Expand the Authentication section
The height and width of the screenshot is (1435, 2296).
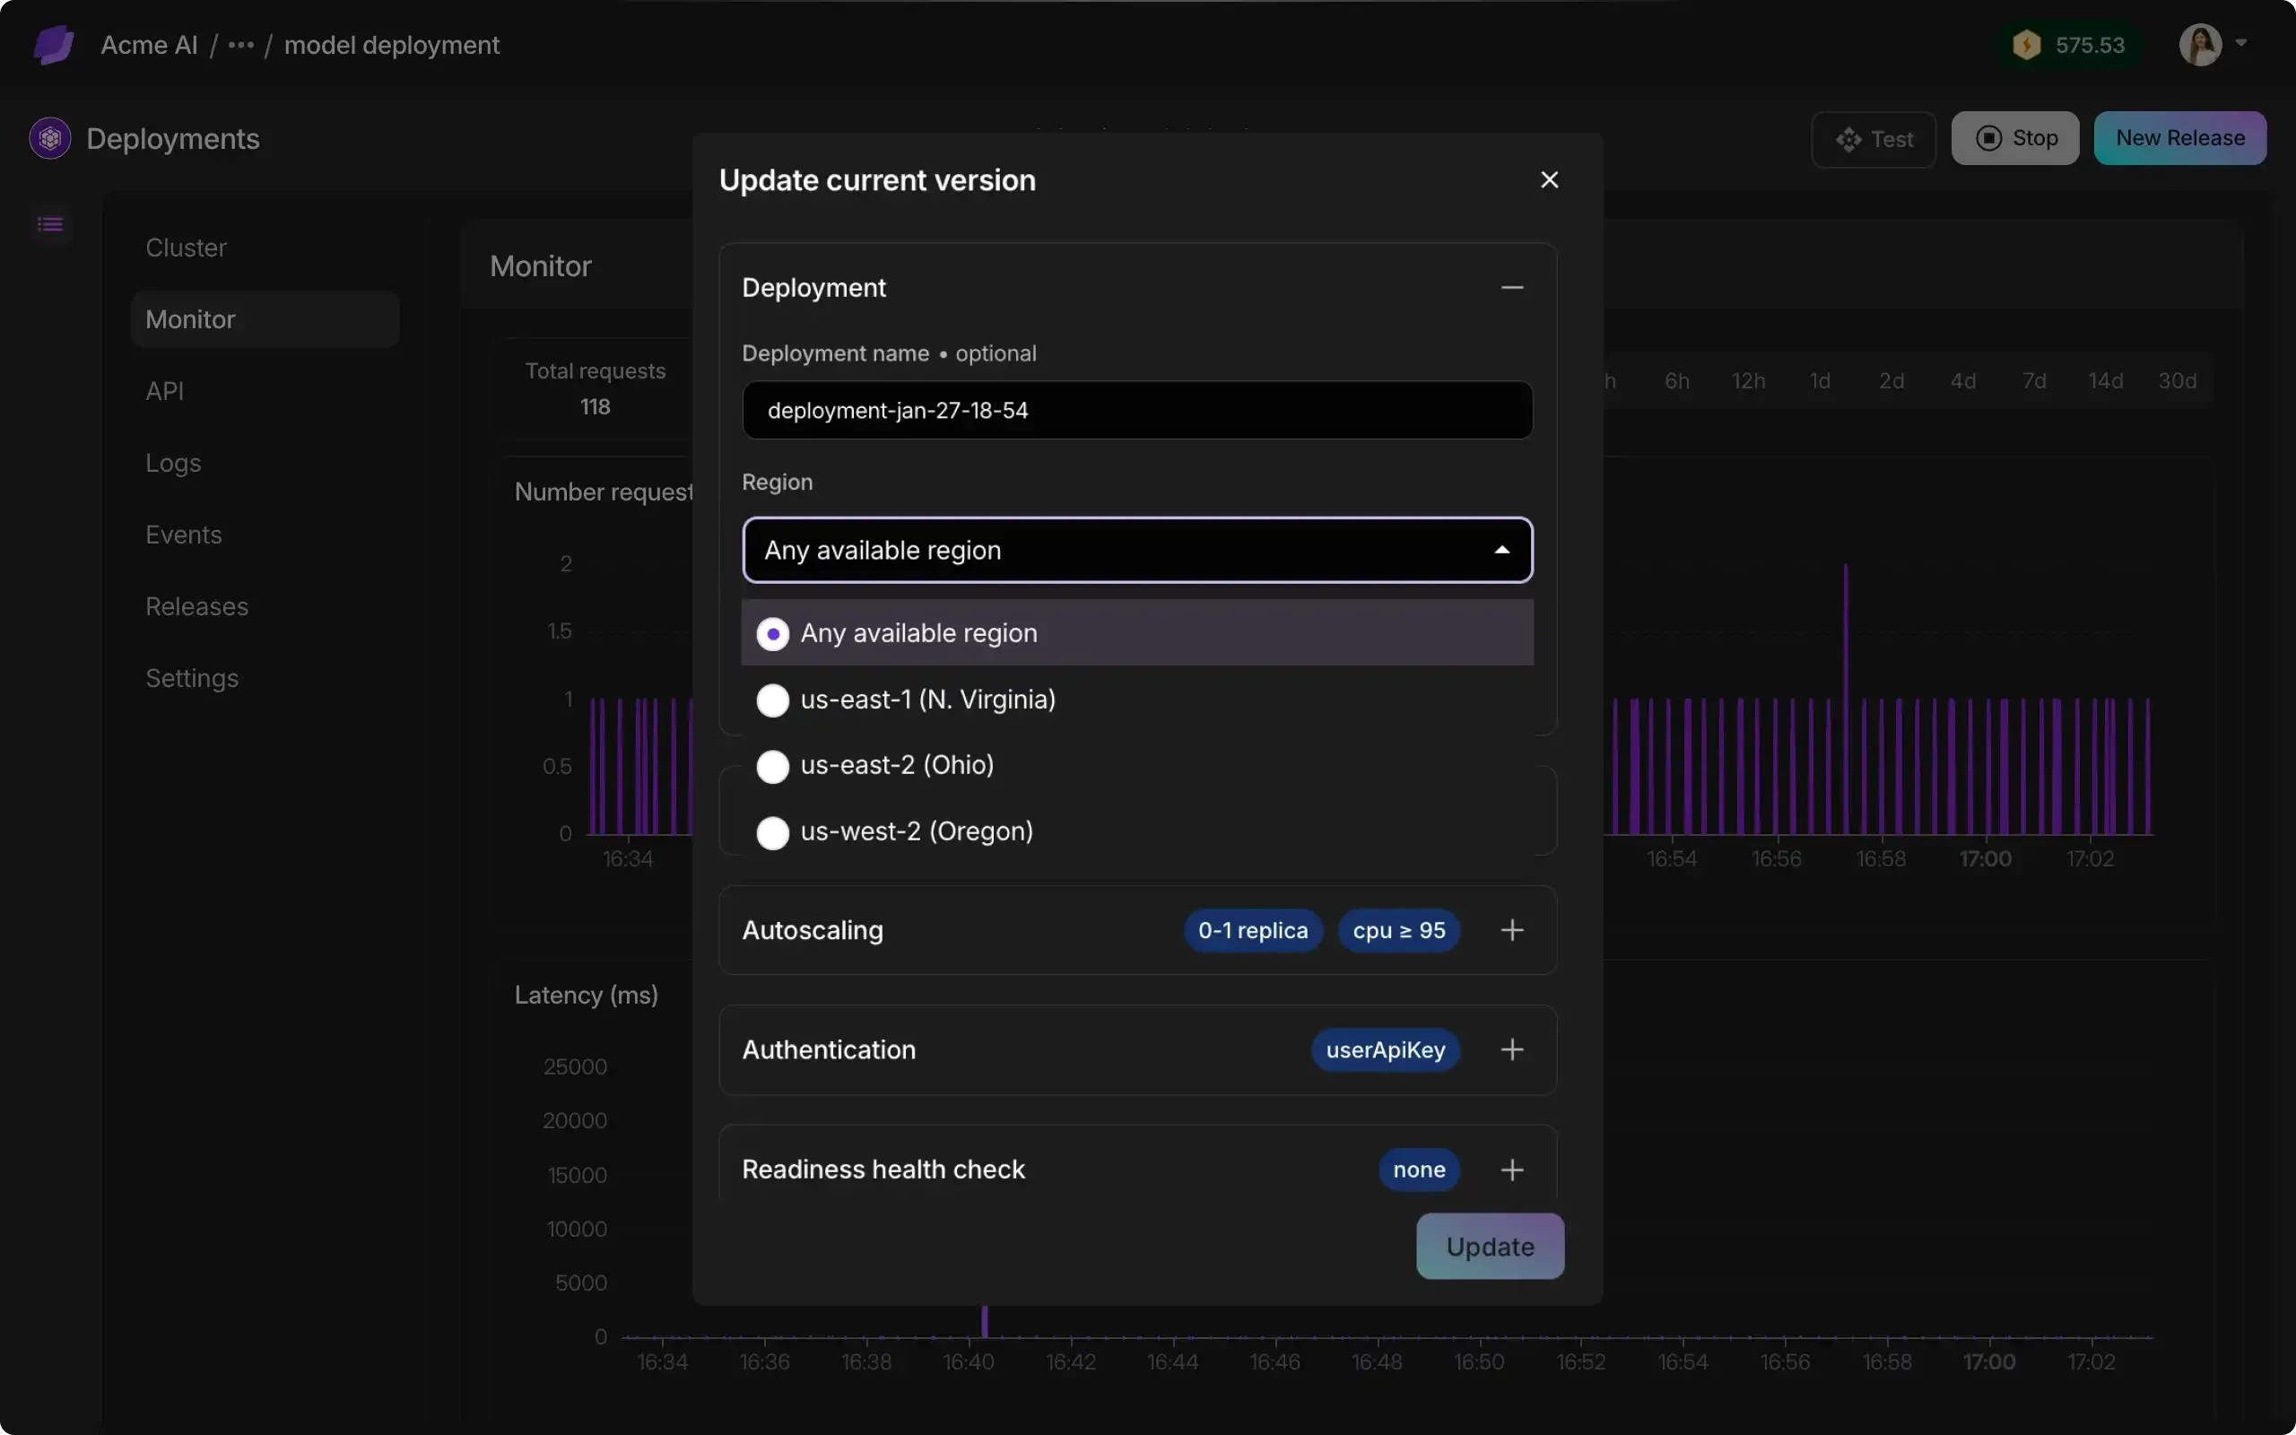coord(1512,1049)
